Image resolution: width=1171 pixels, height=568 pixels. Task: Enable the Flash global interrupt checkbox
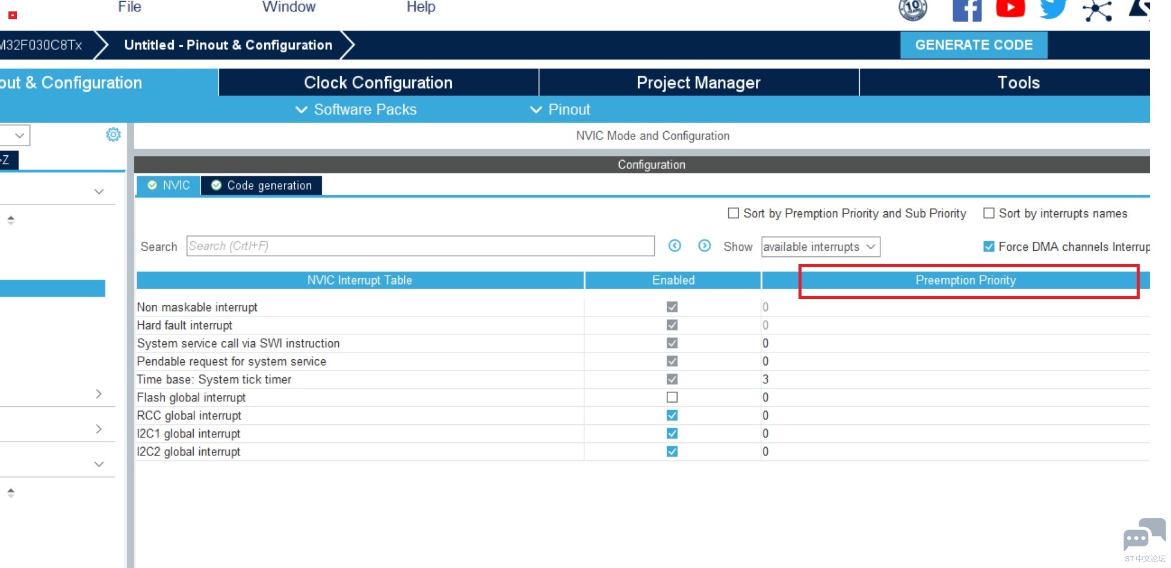click(672, 397)
